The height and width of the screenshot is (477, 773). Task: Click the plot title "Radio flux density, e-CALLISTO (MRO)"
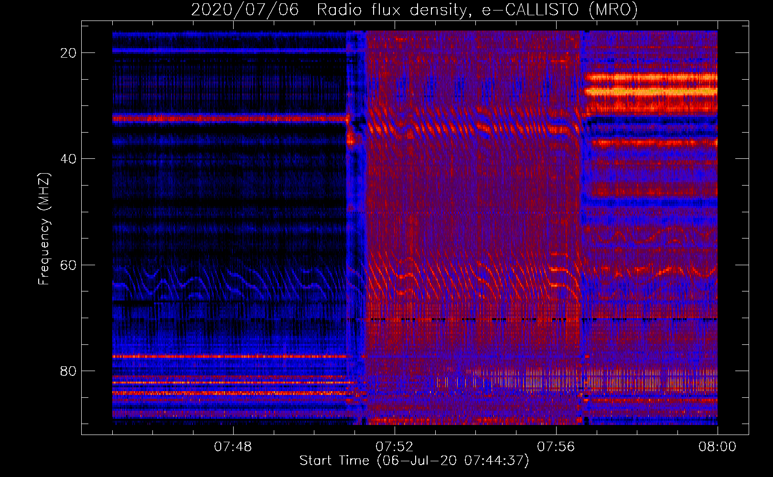[477, 10]
